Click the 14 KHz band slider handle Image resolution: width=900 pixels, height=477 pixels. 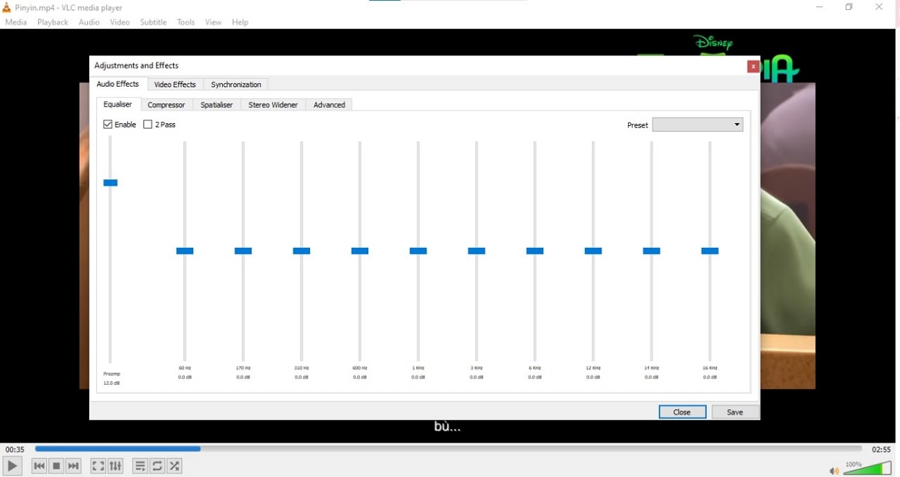click(651, 251)
